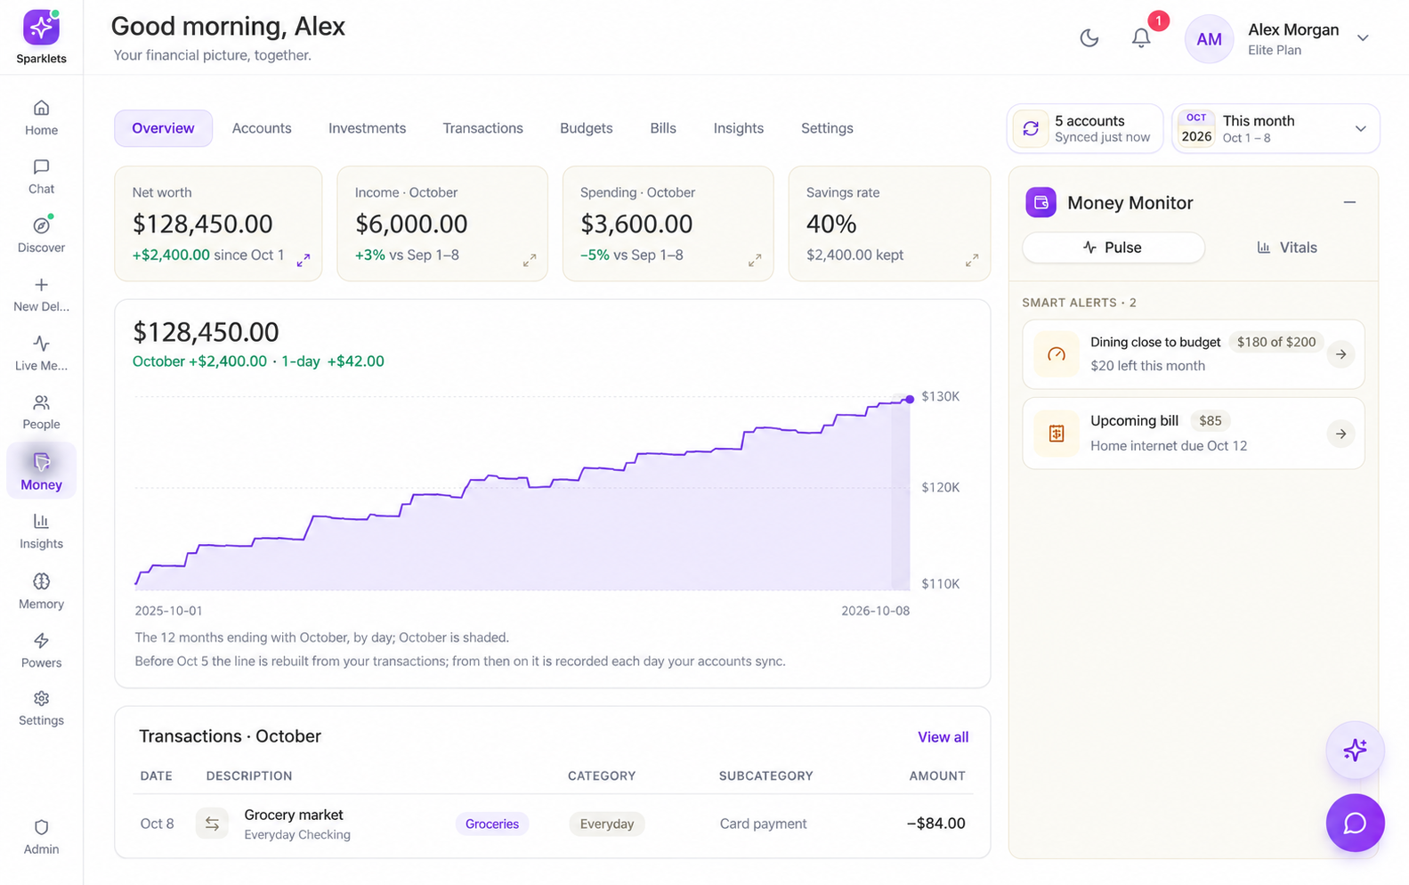Open Chat in the sidebar
The width and height of the screenshot is (1409, 885).
pos(41,176)
